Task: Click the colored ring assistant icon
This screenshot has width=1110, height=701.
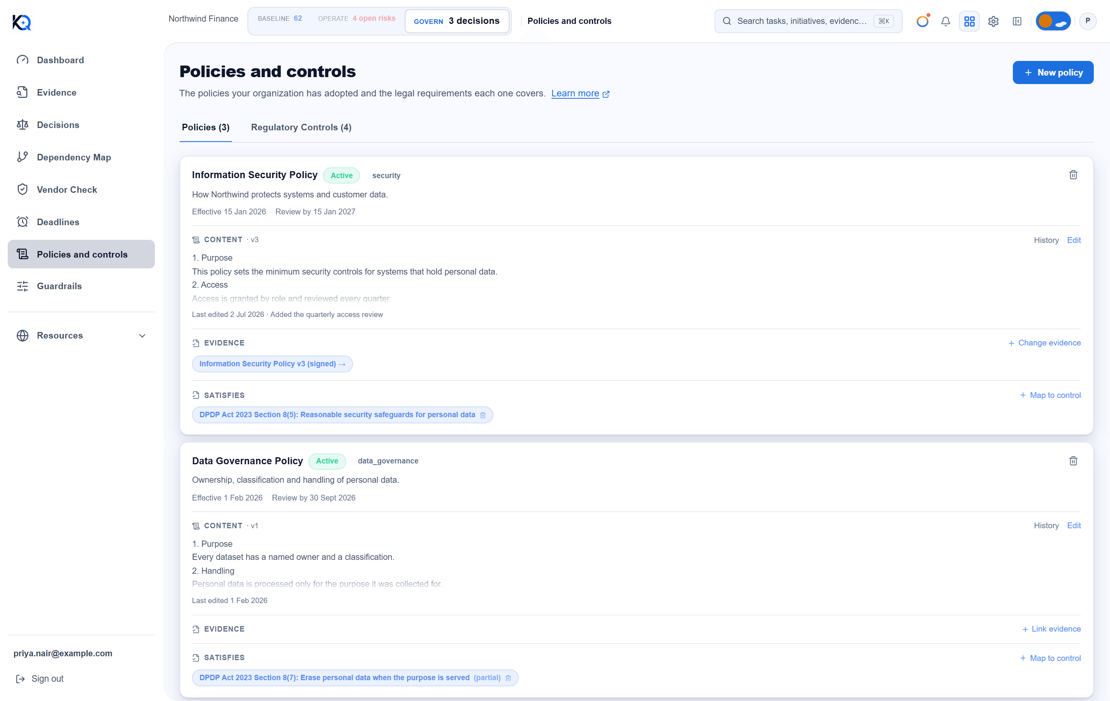Action: tap(922, 21)
